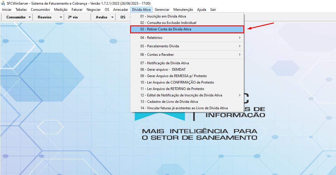This screenshot has width=336, height=175.
Task: Expand the "05 - Parcelamento Dívida" submenu
Action: 159,46
